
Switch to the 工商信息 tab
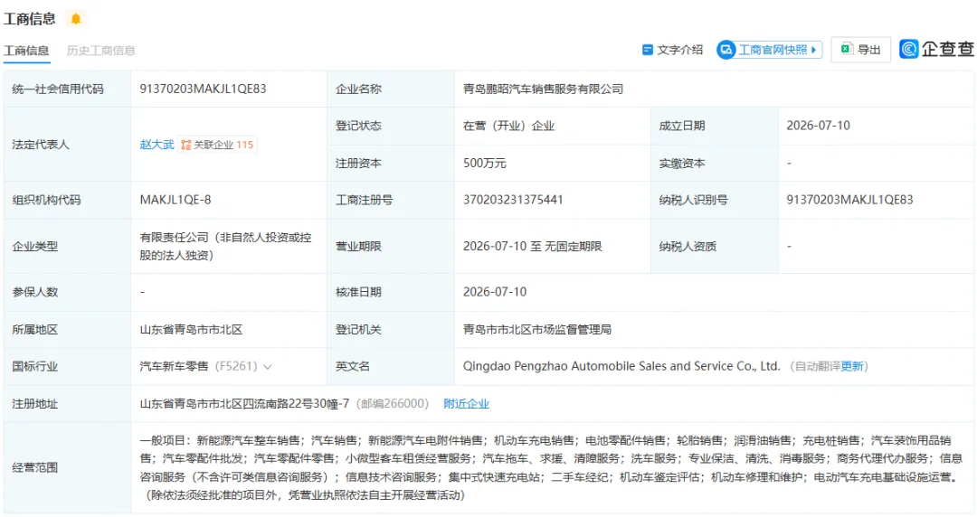[x=26, y=51]
